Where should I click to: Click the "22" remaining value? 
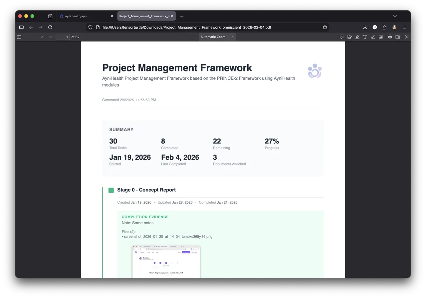pos(217,141)
